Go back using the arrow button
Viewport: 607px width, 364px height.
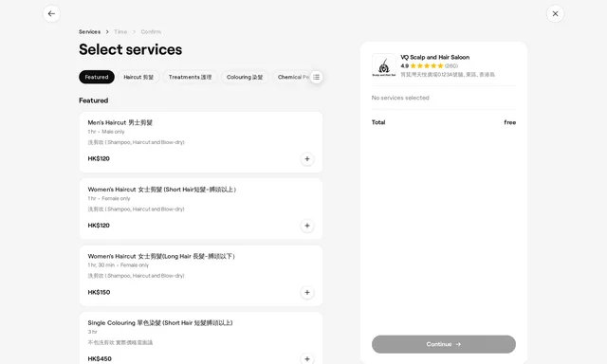(x=51, y=13)
